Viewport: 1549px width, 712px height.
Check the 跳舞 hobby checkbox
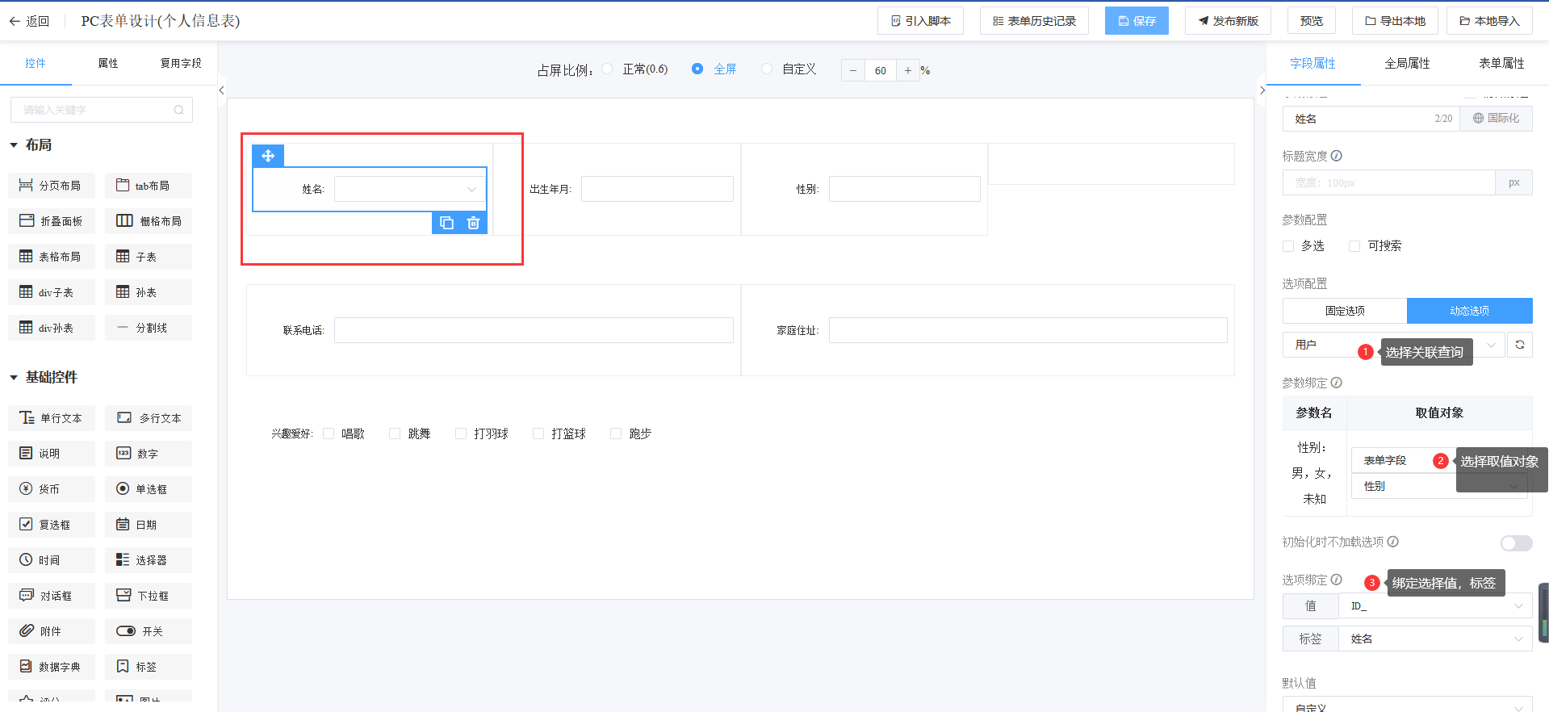click(x=395, y=433)
